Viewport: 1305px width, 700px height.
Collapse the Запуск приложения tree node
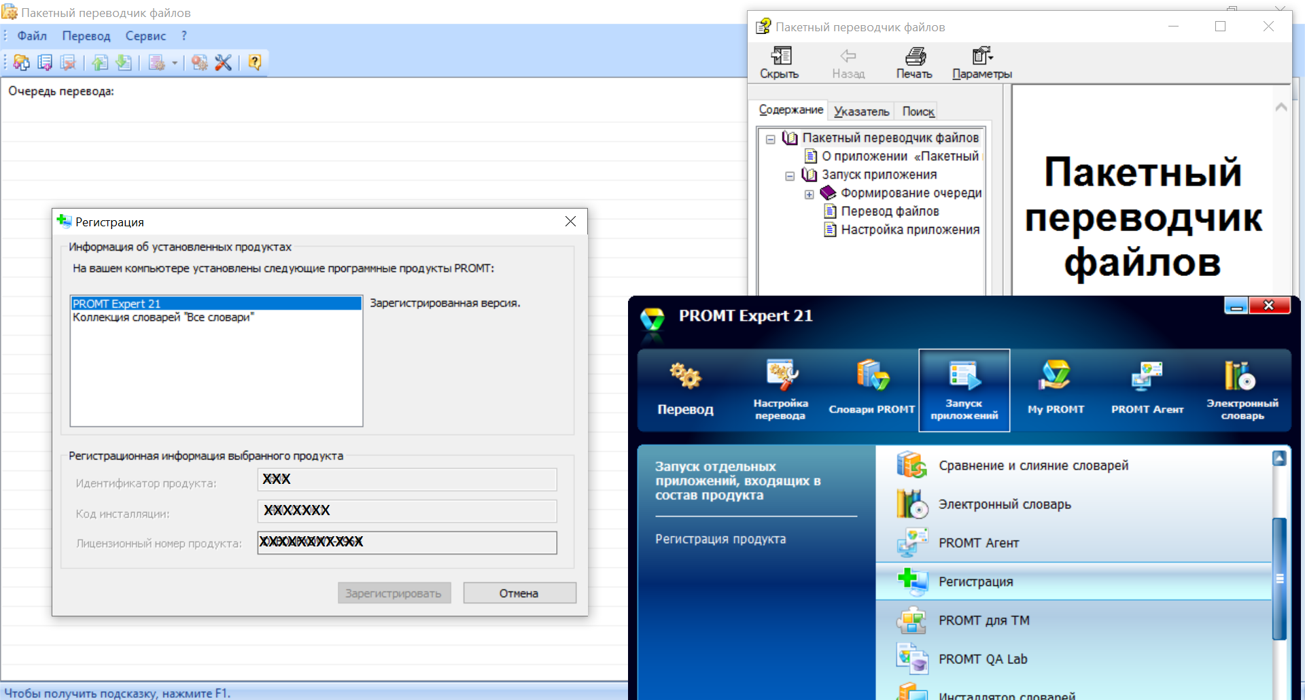[x=790, y=175]
